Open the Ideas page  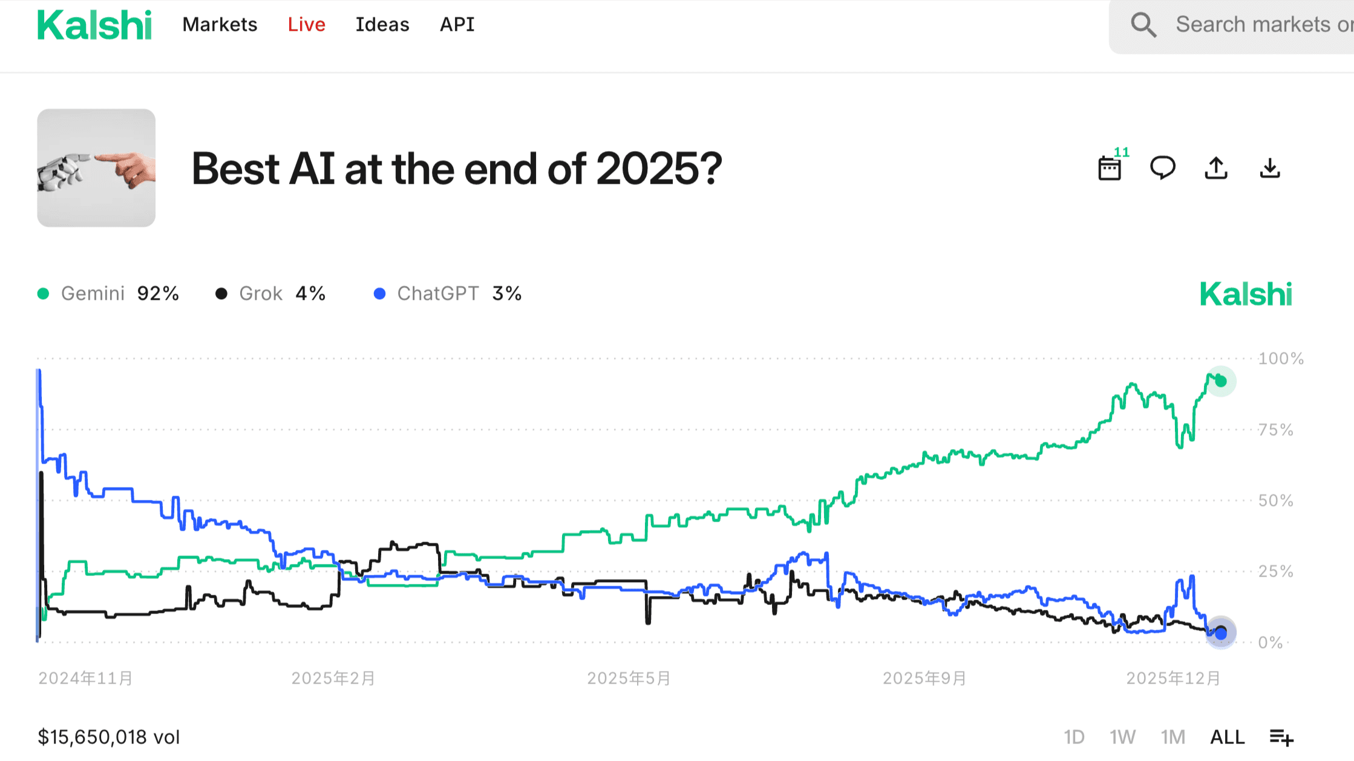tap(382, 24)
